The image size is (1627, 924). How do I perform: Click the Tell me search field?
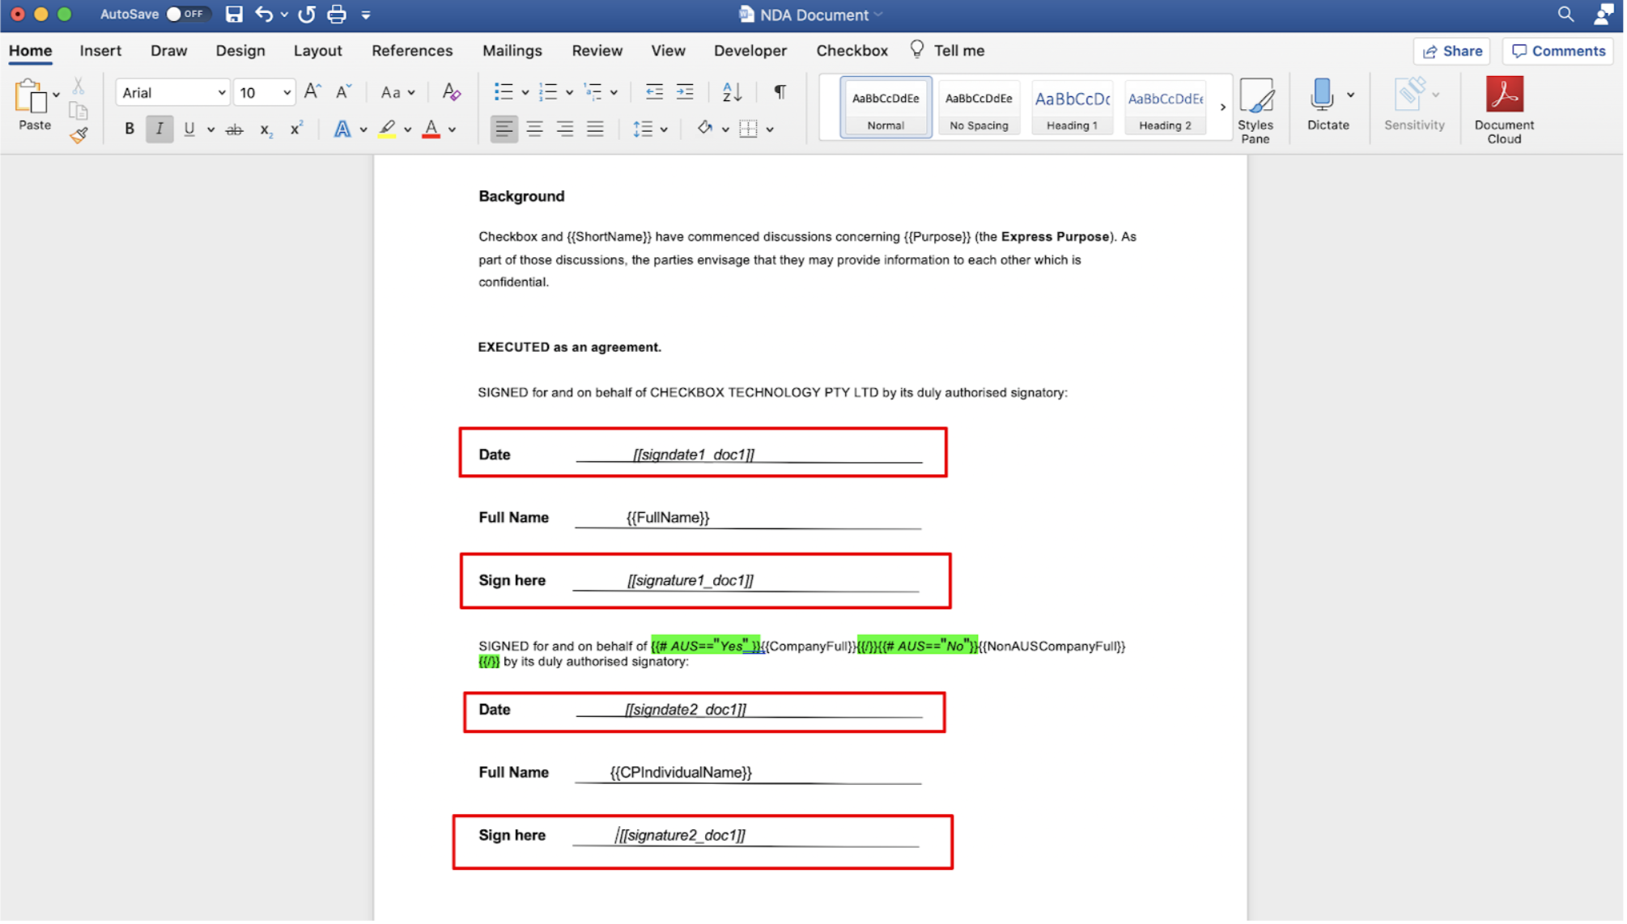(x=949, y=50)
